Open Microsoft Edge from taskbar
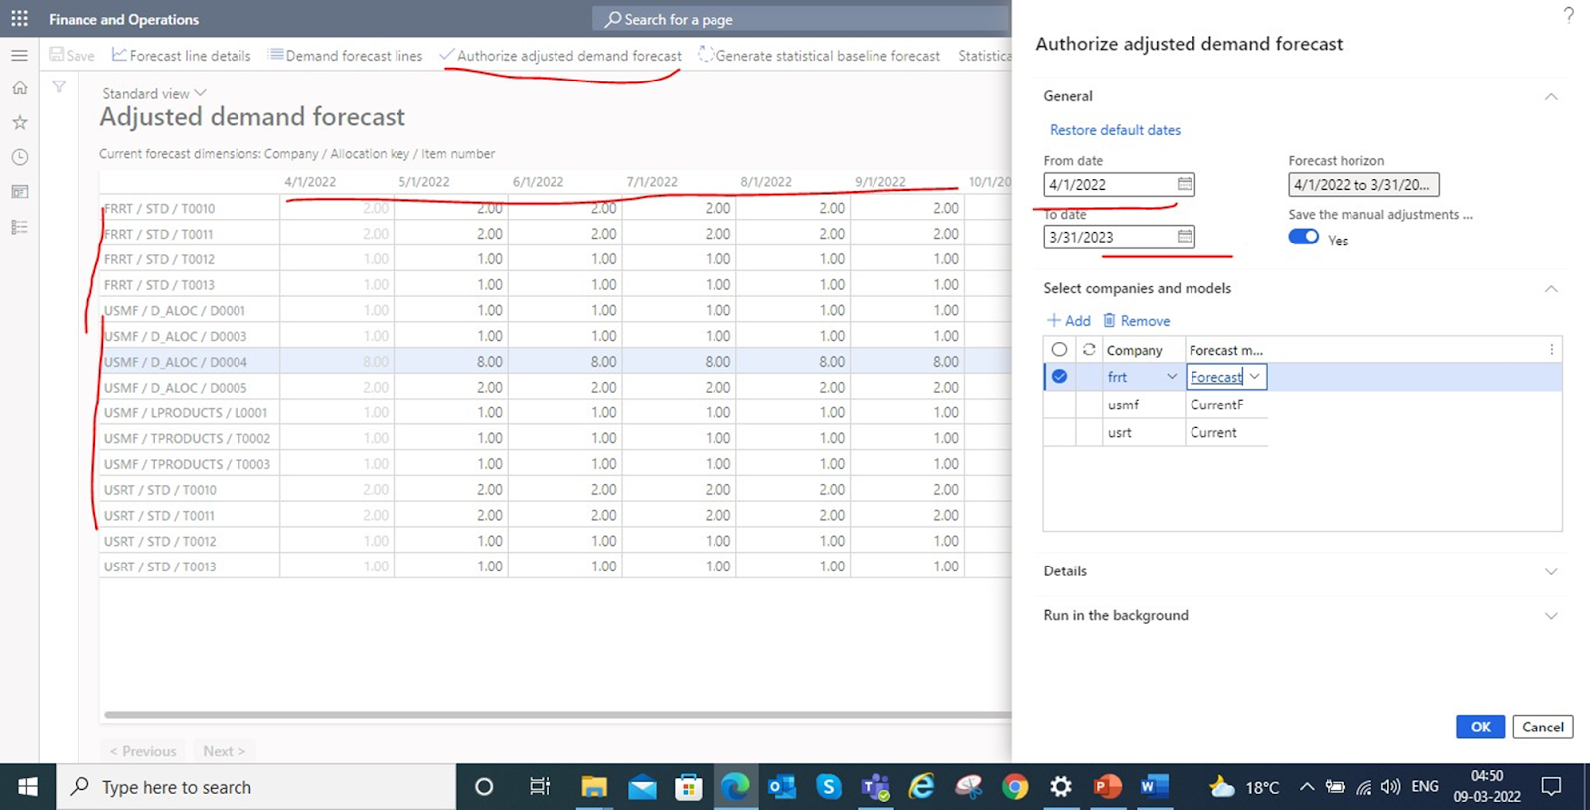1590x810 pixels. pyautogui.click(x=735, y=787)
